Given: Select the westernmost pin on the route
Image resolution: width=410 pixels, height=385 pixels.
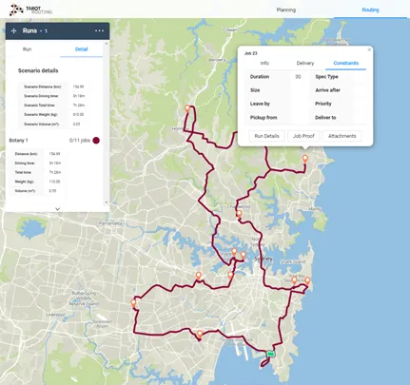Looking at the screenshot, I should tap(133, 303).
